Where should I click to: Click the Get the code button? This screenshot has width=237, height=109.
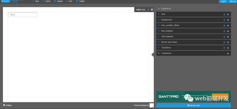[193, 105]
